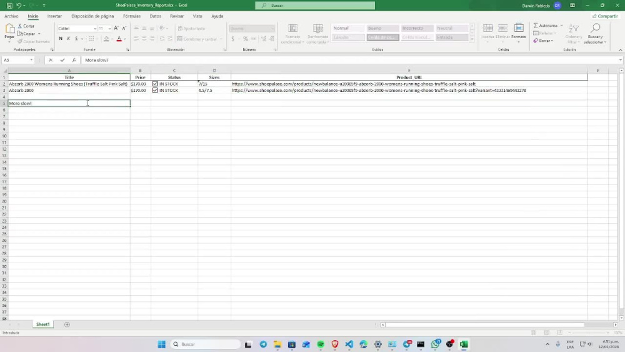Open the Archivo menu
Image resolution: width=625 pixels, height=352 pixels.
pyautogui.click(x=11, y=16)
